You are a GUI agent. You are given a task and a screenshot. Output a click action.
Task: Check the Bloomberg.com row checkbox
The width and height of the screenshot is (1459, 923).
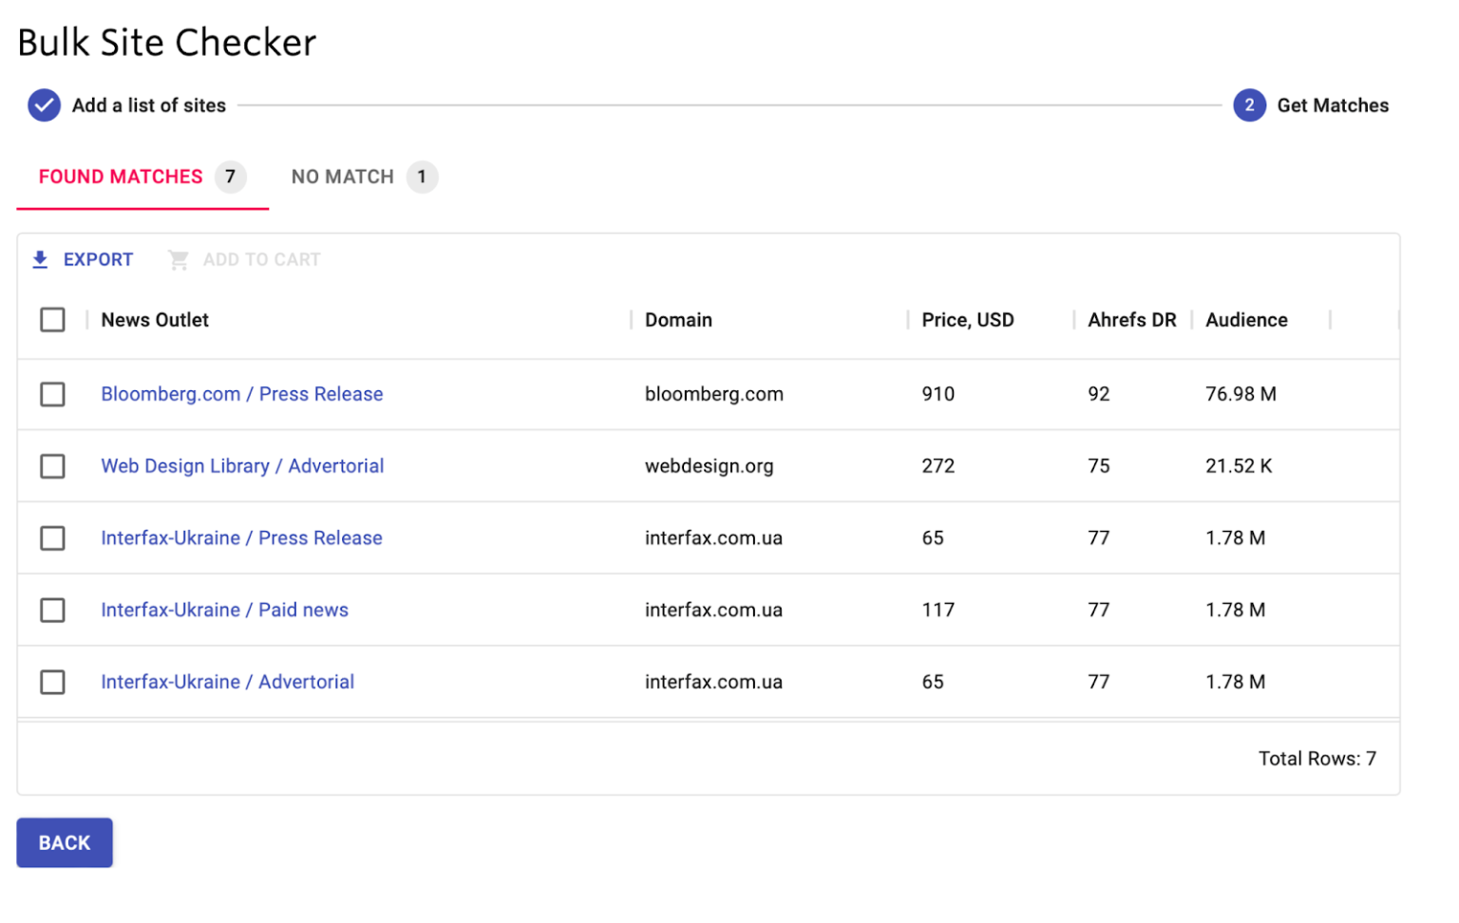click(53, 394)
